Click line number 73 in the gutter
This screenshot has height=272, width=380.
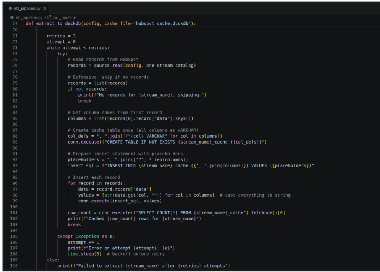[x=15, y=48]
